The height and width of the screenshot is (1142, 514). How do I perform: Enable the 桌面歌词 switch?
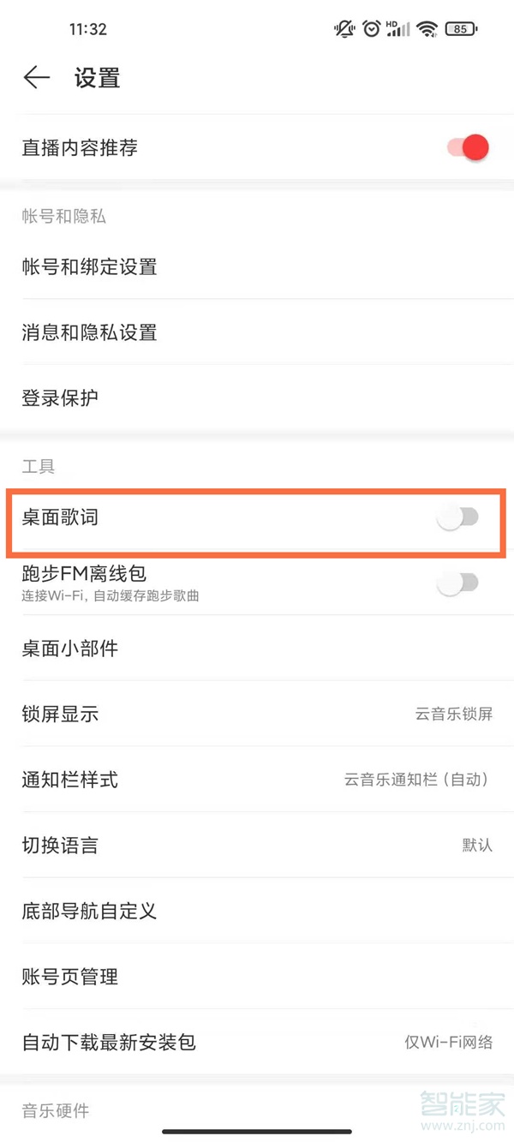[x=458, y=517]
